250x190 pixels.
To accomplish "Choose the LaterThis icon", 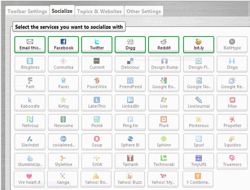I will (x=97, y=100).
